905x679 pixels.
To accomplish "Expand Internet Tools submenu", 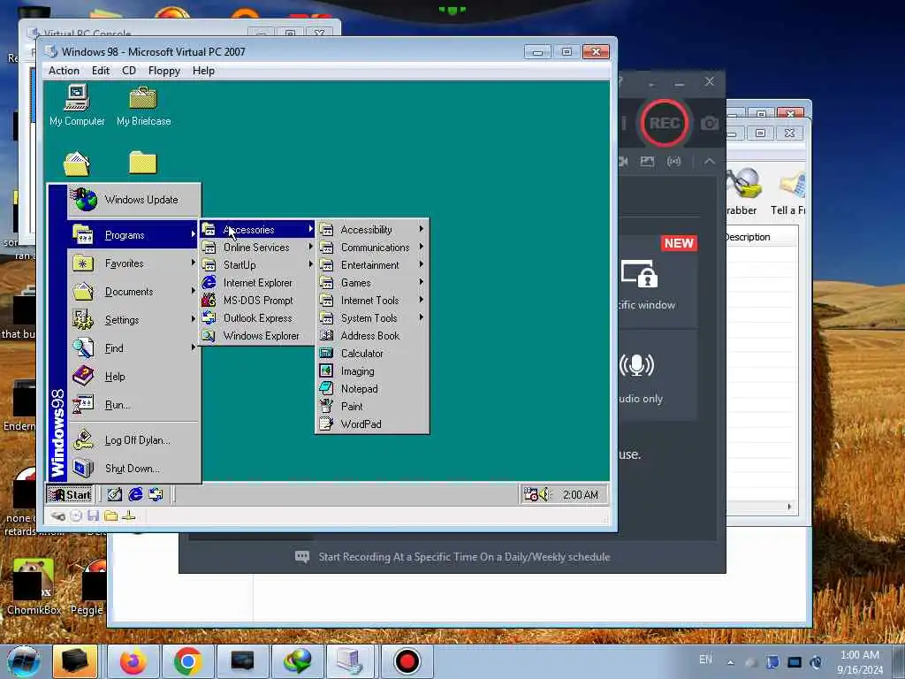I will tap(372, 301).
